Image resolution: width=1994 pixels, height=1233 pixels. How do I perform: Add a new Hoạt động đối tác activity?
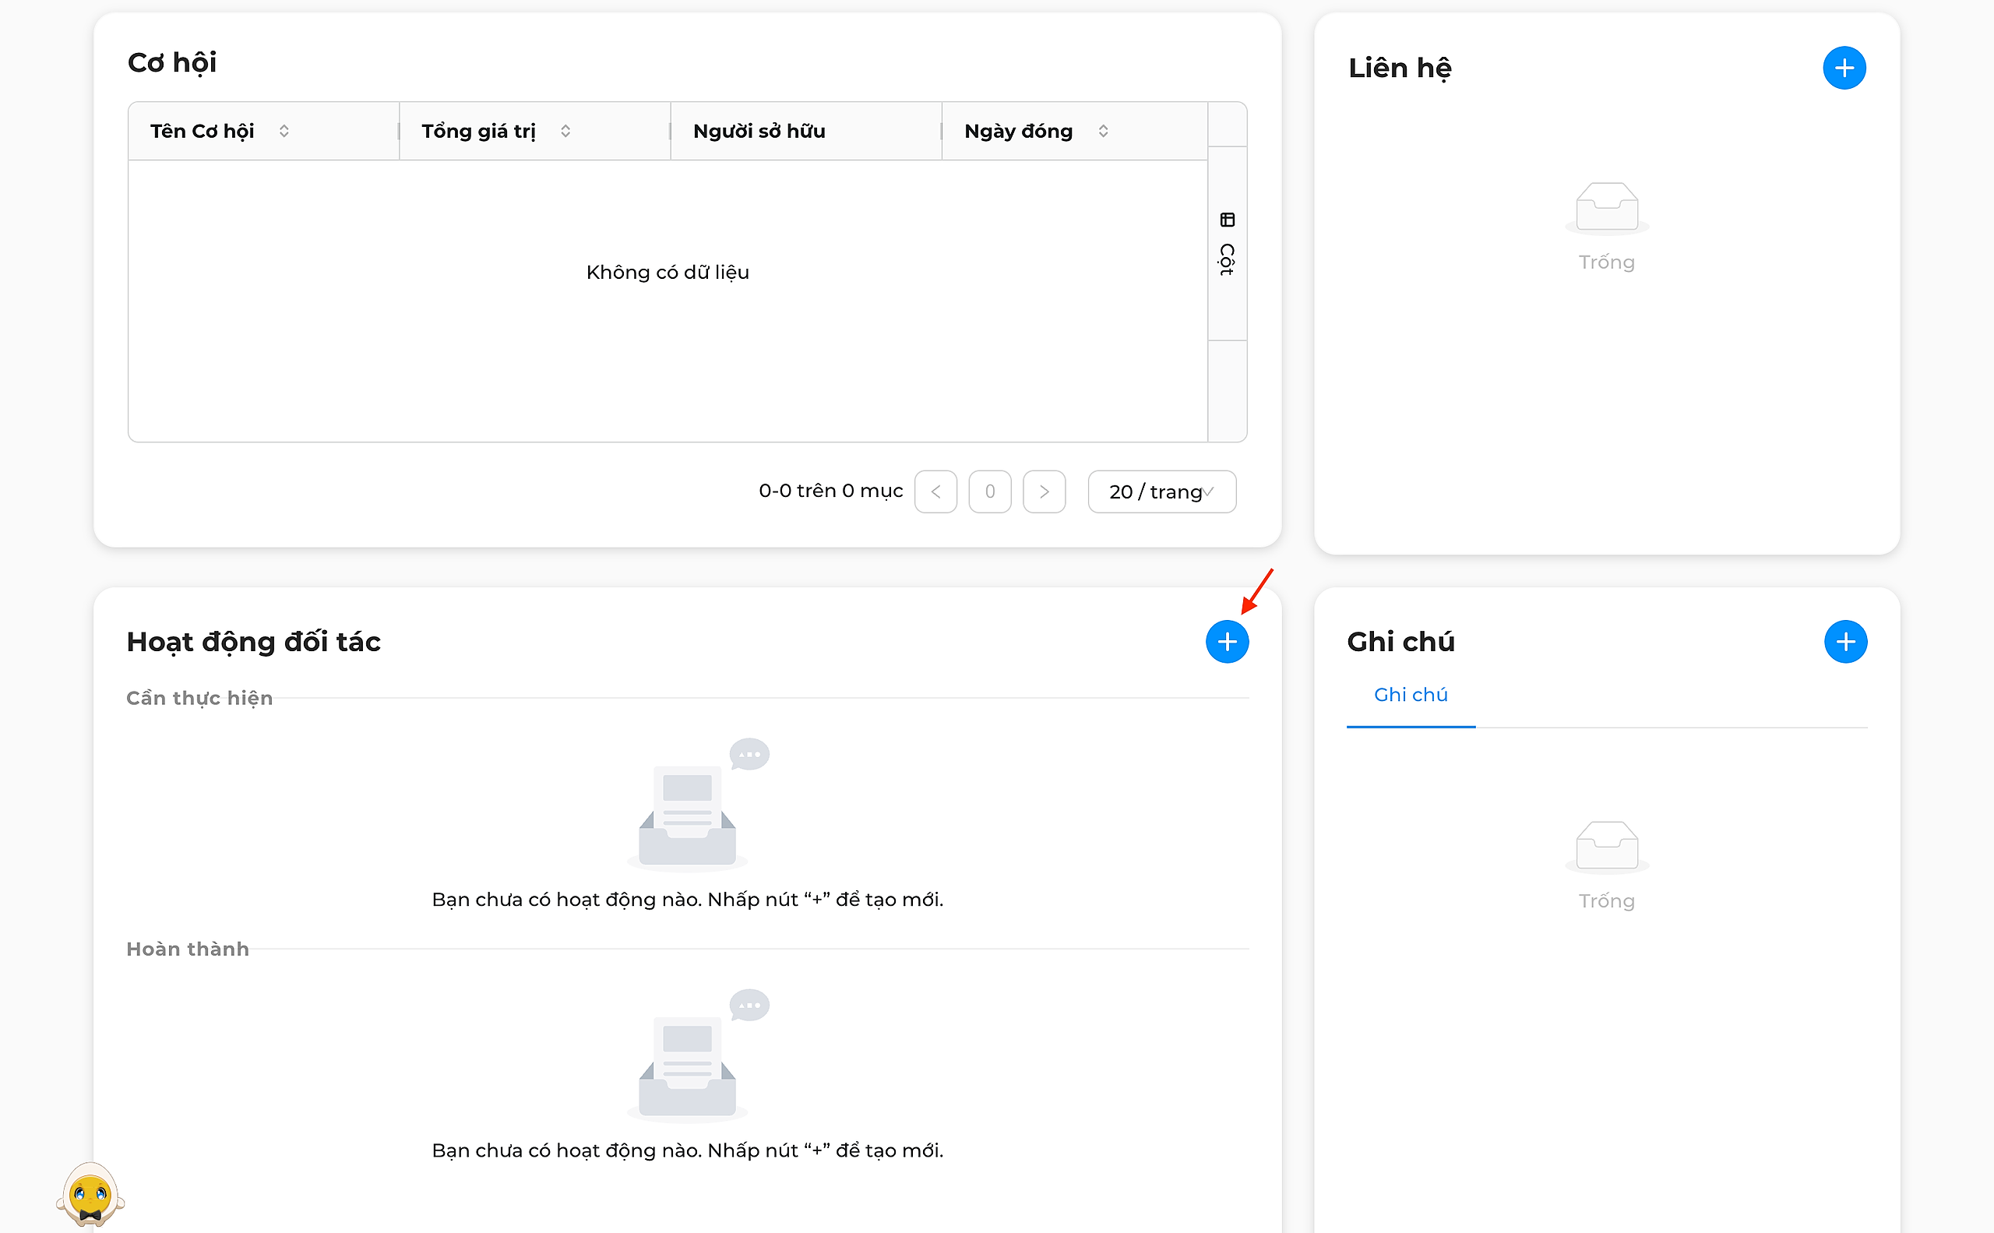[x=1227, y=642]
